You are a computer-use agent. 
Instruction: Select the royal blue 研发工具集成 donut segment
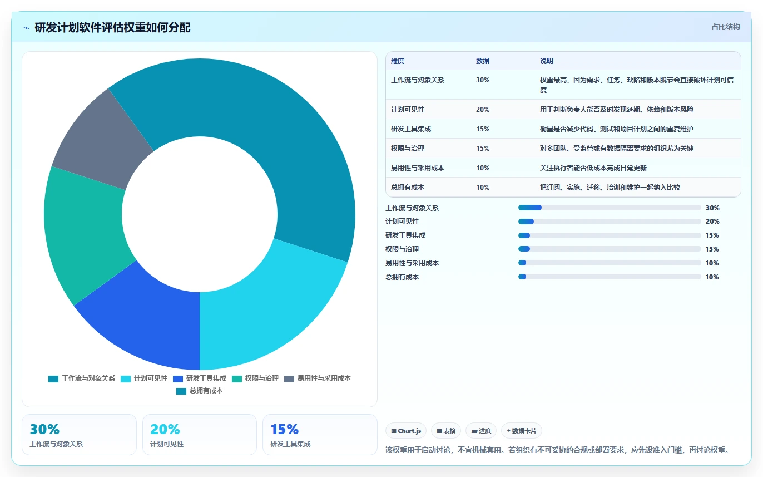tap(147, 317)
